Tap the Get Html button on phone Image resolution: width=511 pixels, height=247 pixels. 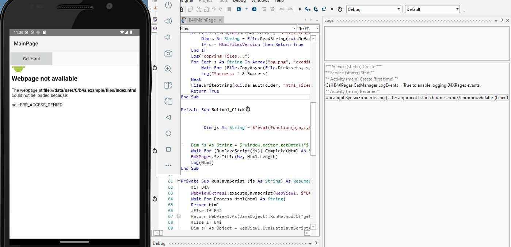(x=31, y=59)
